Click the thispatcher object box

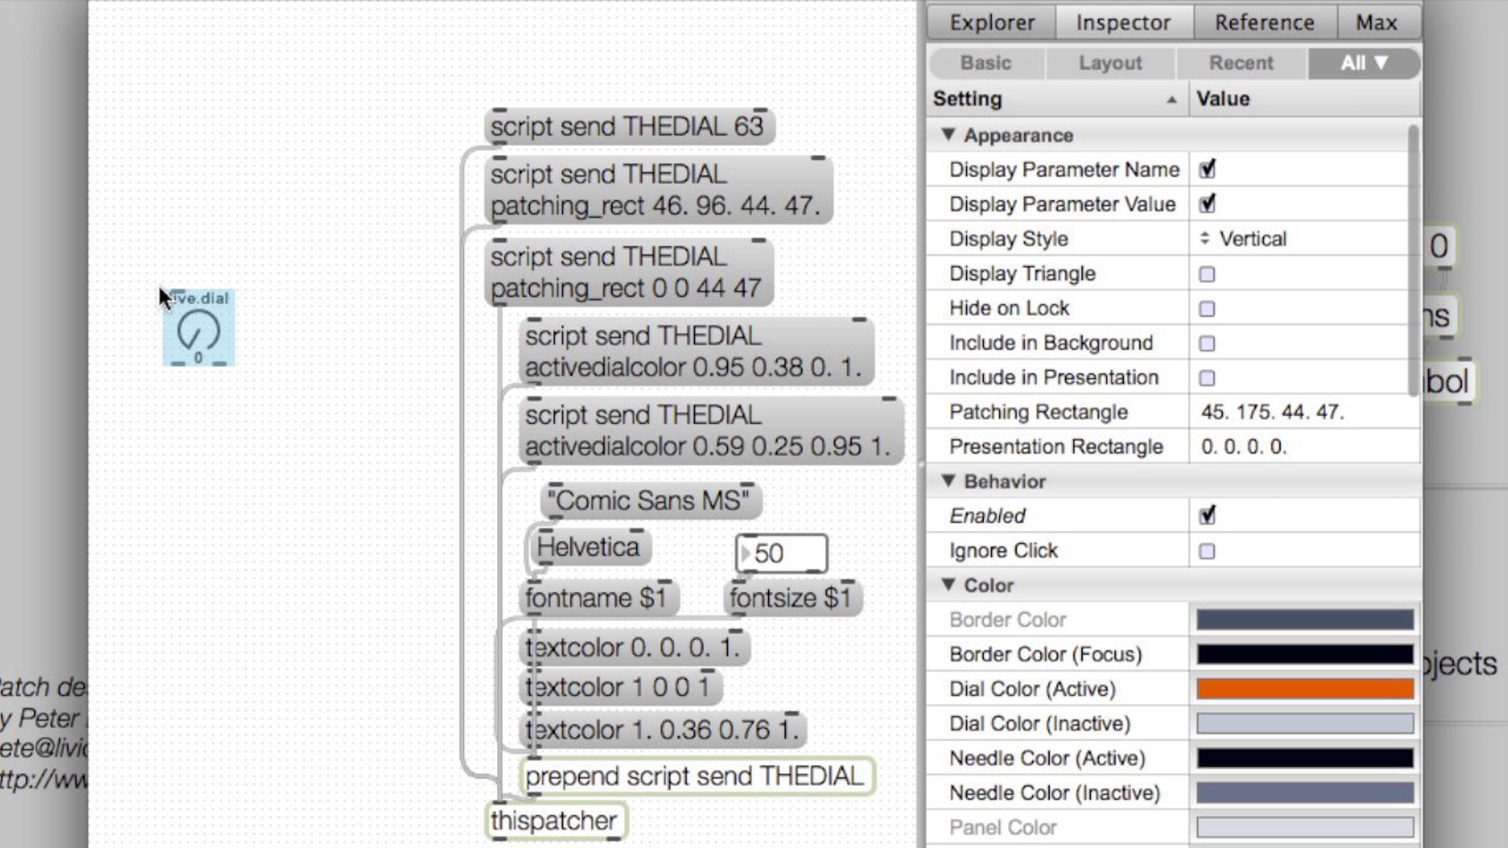pos(555,820)
